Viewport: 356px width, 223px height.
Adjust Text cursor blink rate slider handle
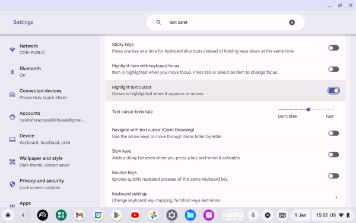(308, 109)
